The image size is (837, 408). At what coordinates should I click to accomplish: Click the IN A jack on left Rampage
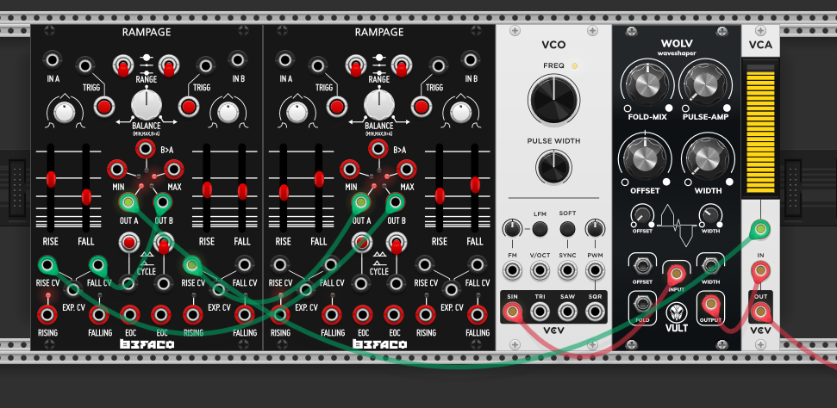[53, 59]
